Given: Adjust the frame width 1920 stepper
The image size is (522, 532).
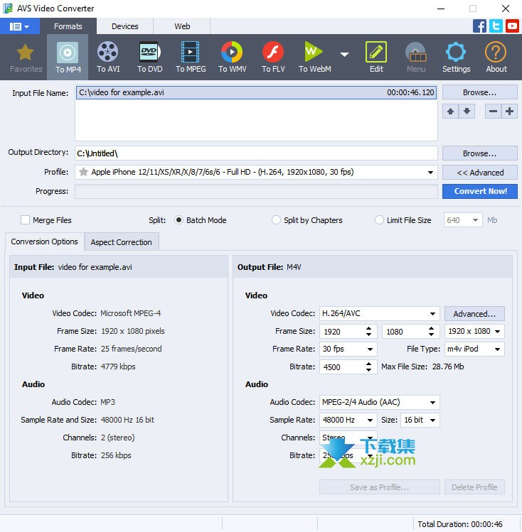Looking at the screenshot, I should 368,331.
